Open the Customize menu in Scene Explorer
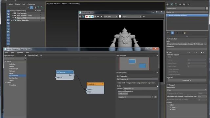This screenshot has height=118, width=210. 31,4
